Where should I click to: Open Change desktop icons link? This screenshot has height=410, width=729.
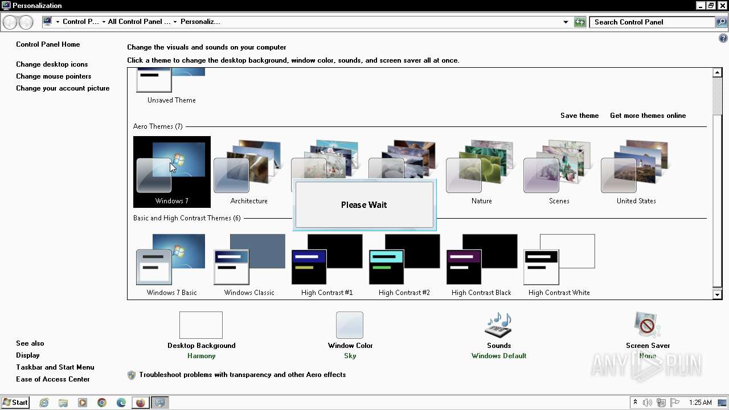pyautogui.click(x=52, y=64)
